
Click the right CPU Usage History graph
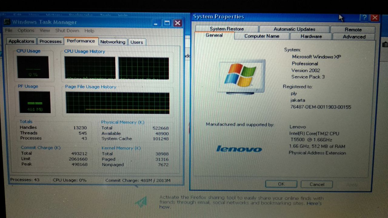pos(143,68)
